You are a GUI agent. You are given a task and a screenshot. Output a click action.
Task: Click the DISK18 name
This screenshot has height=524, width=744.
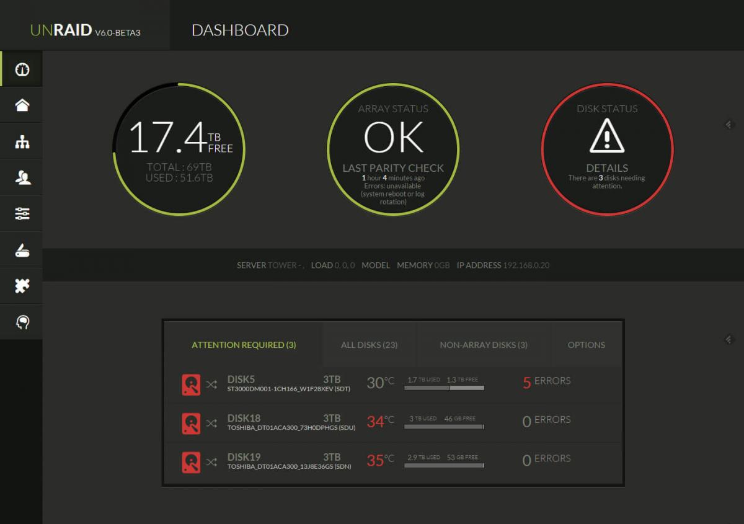244,419
